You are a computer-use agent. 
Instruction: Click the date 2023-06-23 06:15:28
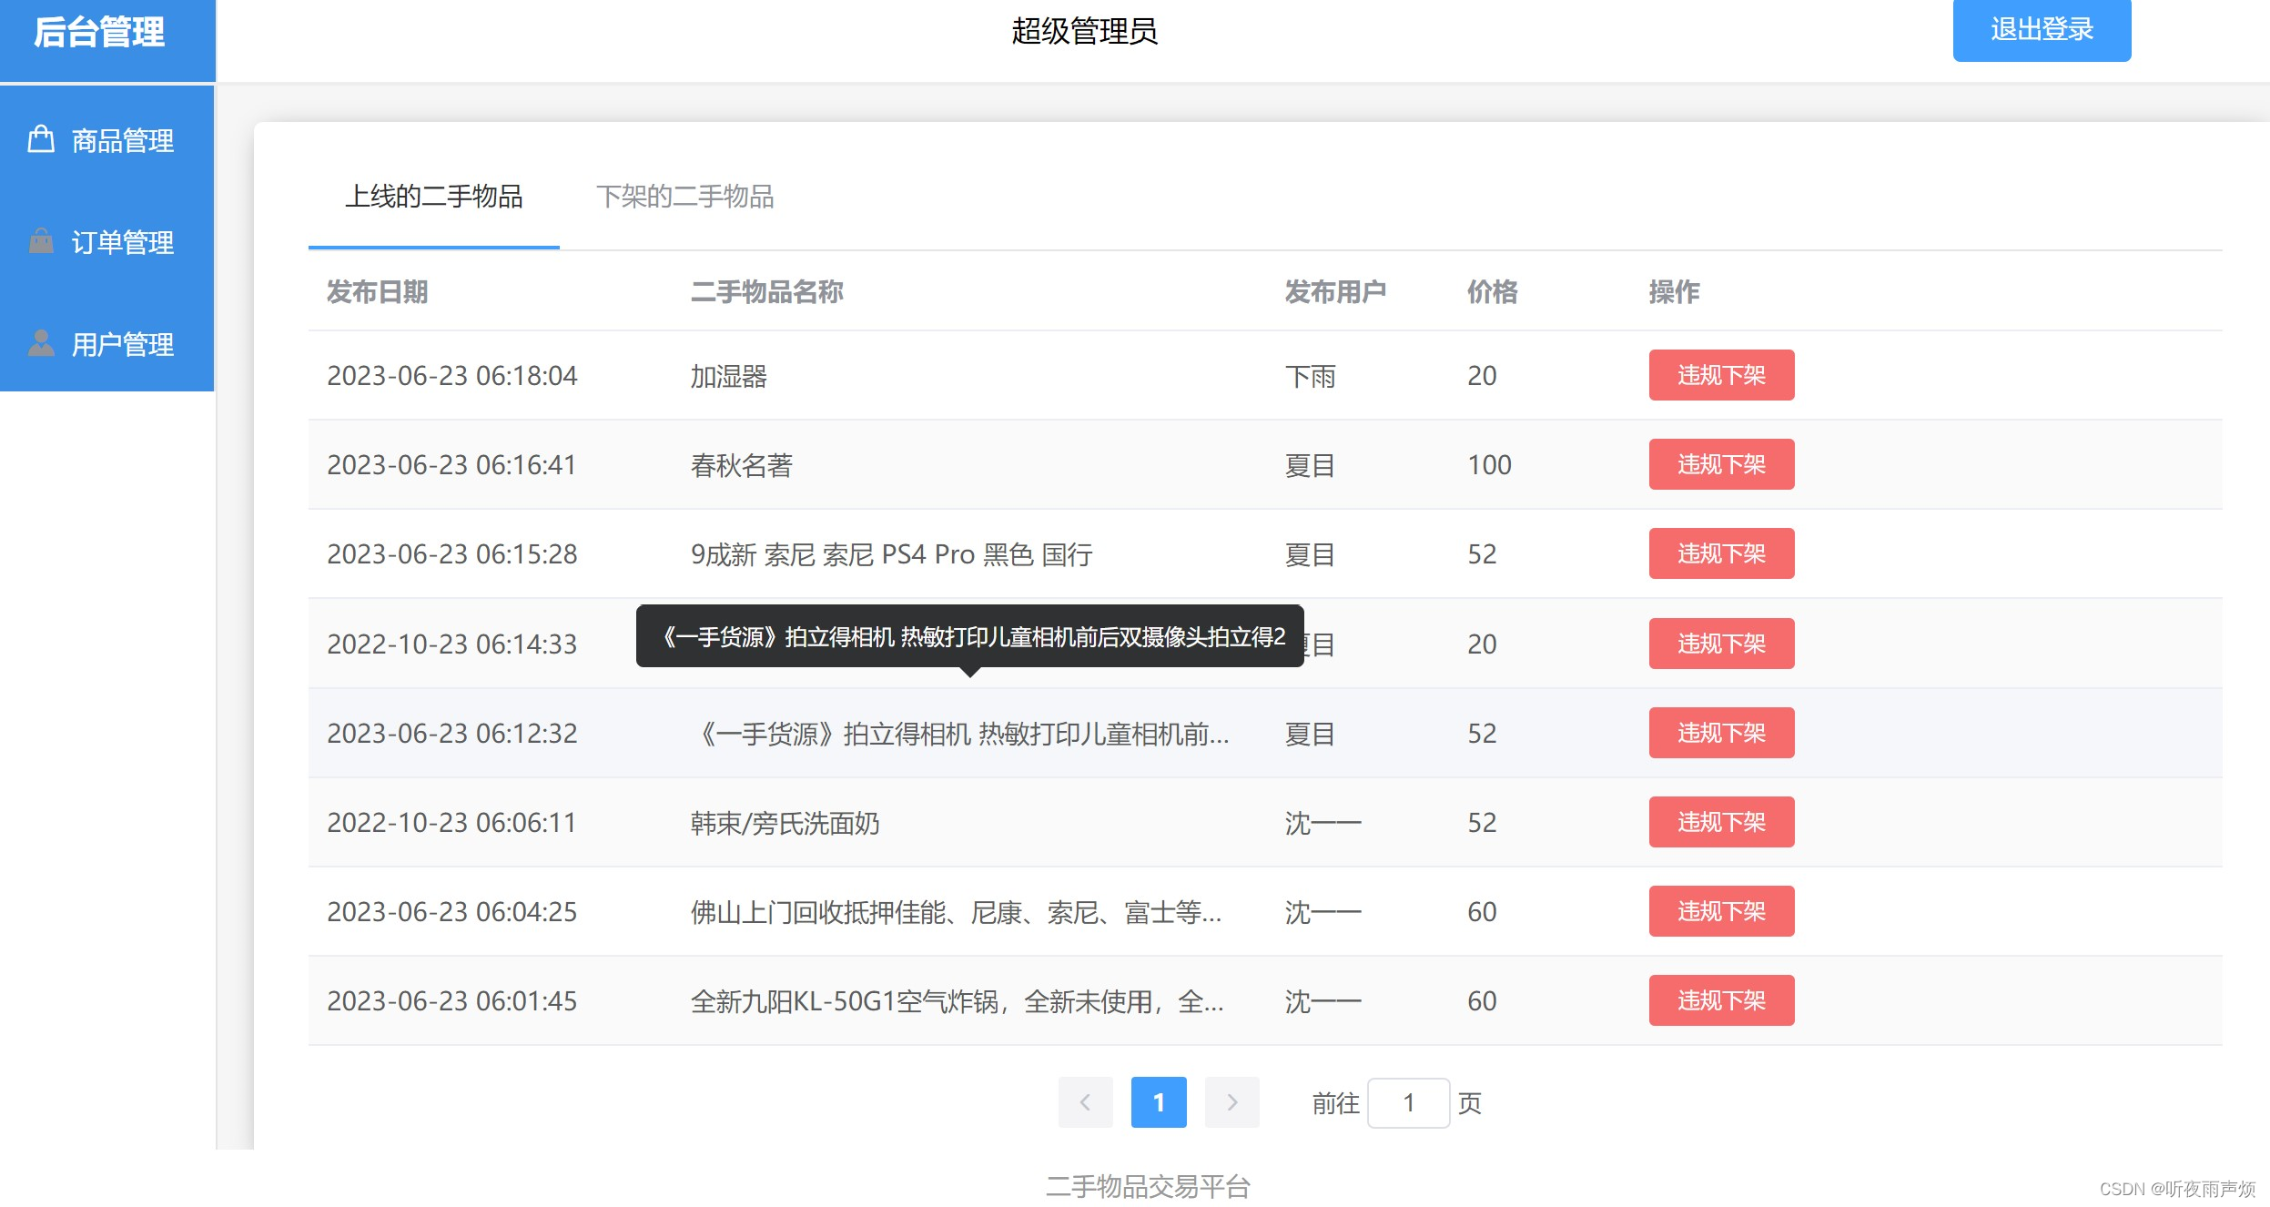[451, 553]
